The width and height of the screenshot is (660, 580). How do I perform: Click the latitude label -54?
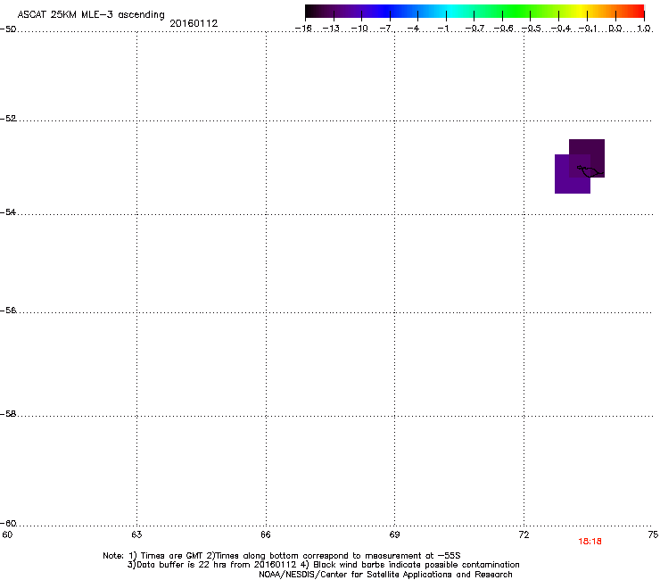click(8, 212)
